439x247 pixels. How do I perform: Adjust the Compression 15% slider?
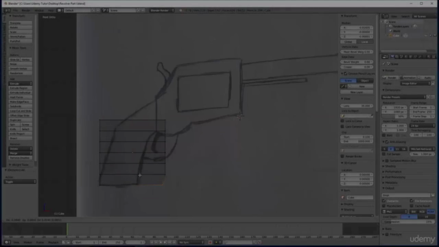point(409,222)
